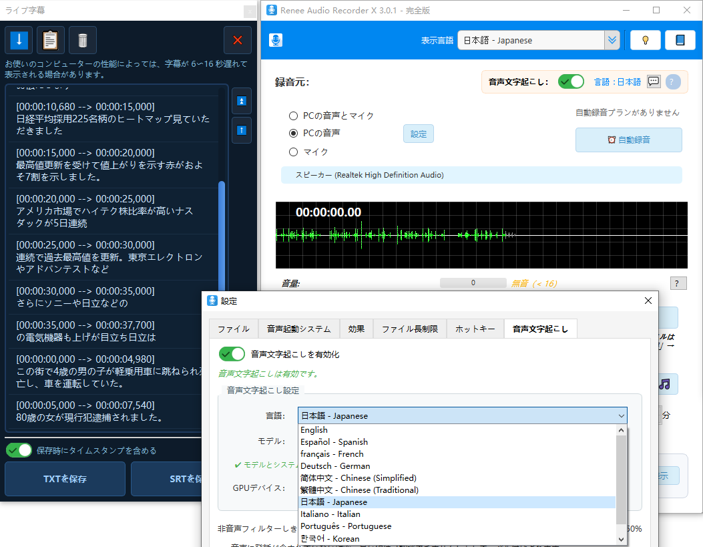The height and width of the screenshot is (547, 703).
Task: Collapse the 言語 combo box showing 日本語 - Japanese
Action: [x=462, y=415]
